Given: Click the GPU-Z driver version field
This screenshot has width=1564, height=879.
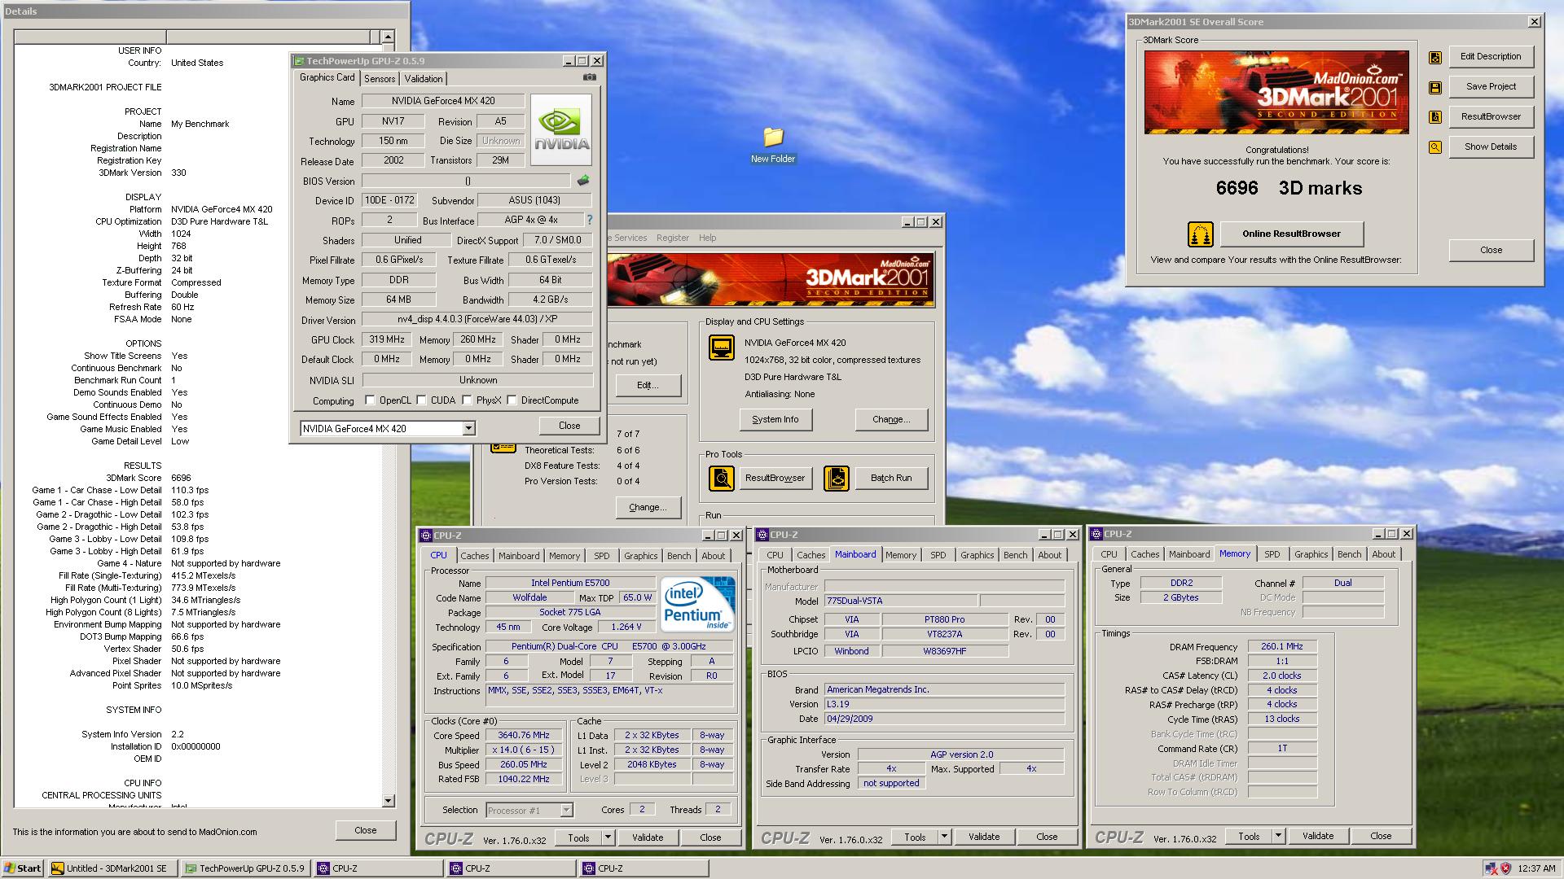Looking at the screenshot, I should (477, 319).
